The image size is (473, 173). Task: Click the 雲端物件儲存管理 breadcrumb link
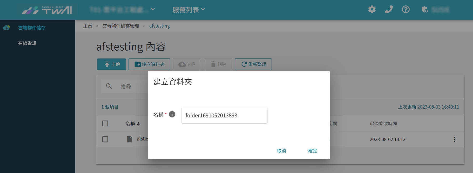coord(121,26)
